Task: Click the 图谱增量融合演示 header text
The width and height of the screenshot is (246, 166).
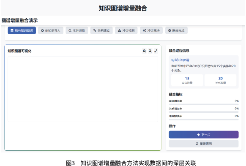Action: (x=19, y=20)
